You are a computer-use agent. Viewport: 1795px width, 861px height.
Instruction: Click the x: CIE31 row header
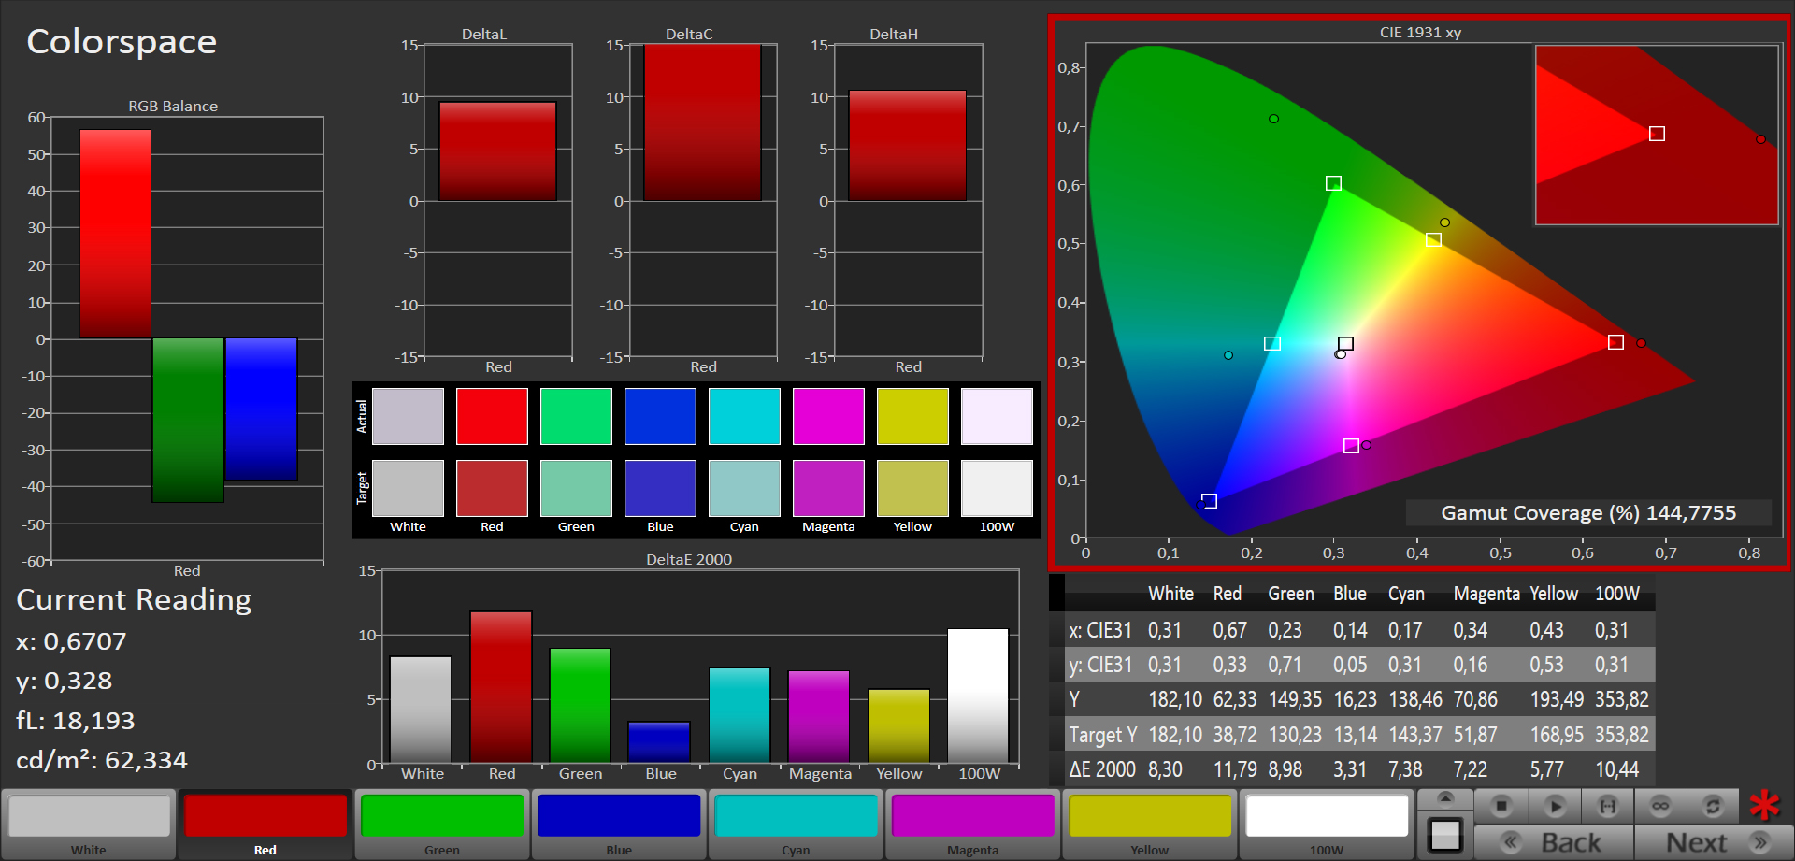point(1100,630)
